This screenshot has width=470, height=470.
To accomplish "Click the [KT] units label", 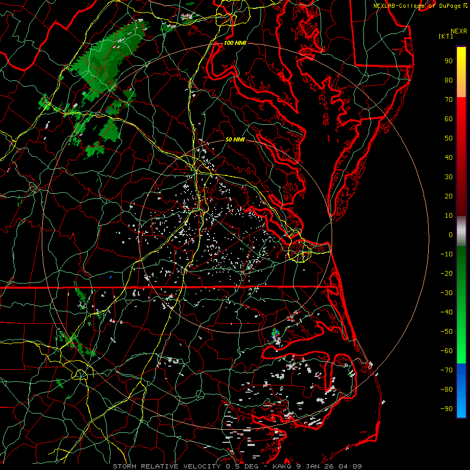I will tap(446, 36).
